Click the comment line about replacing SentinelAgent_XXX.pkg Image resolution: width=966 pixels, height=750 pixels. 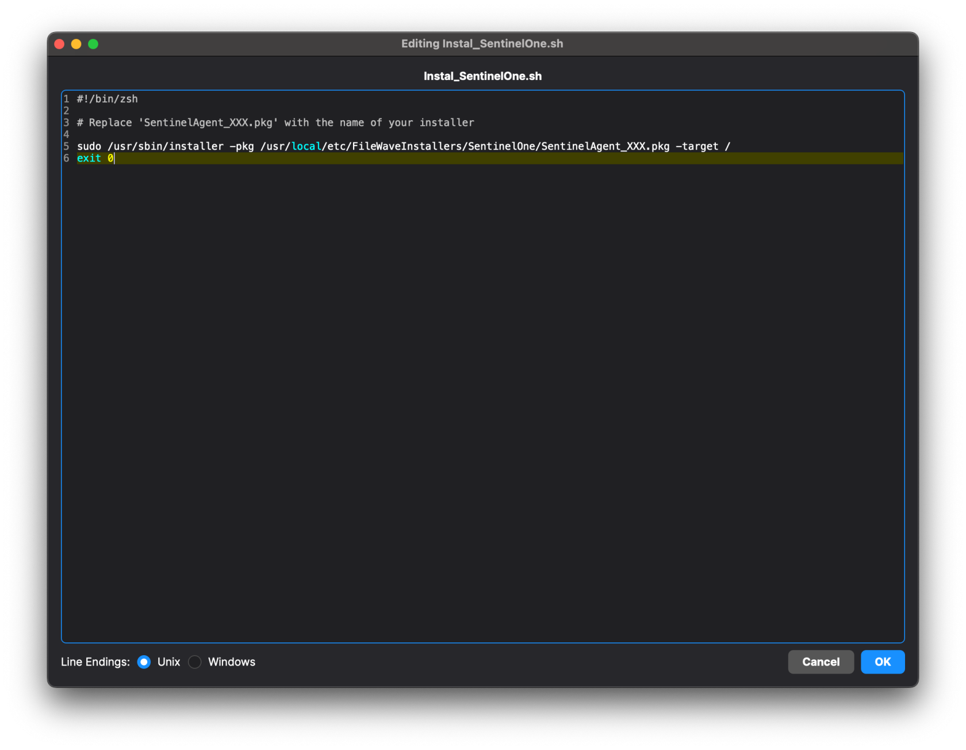click(x=275, y=122)
